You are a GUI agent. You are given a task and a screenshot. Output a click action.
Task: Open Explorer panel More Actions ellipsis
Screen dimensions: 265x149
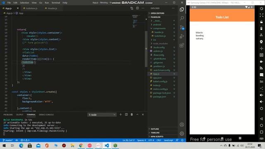[173, 8]
